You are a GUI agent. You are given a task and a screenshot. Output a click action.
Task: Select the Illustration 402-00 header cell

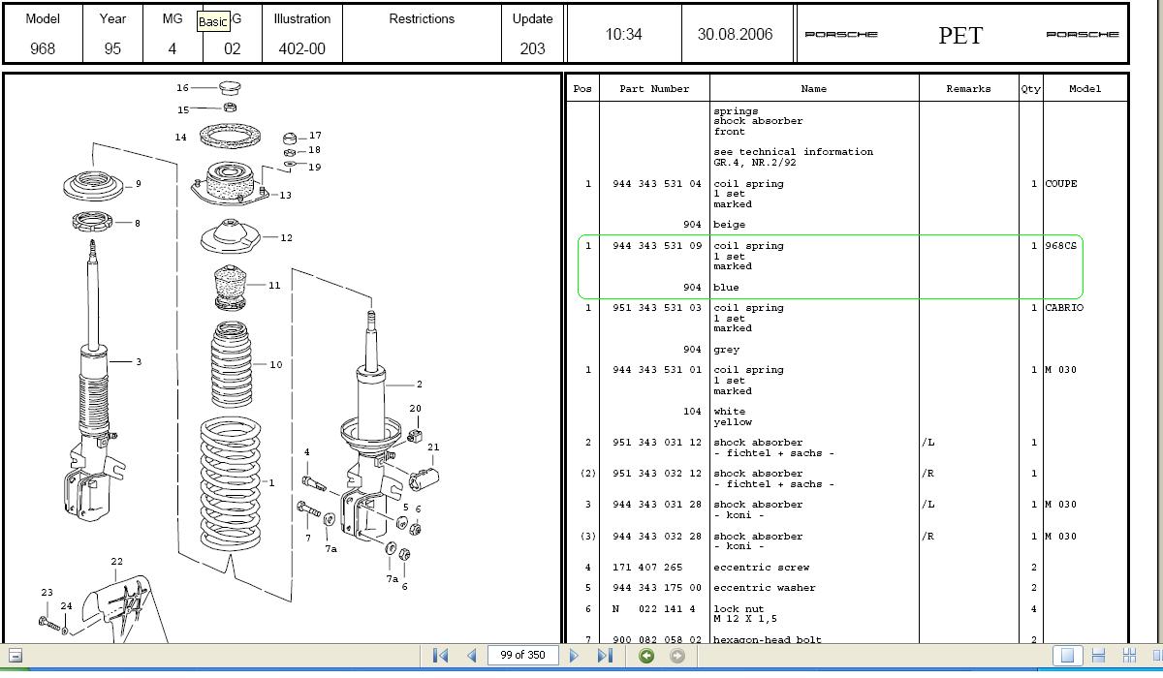[301, 34]
